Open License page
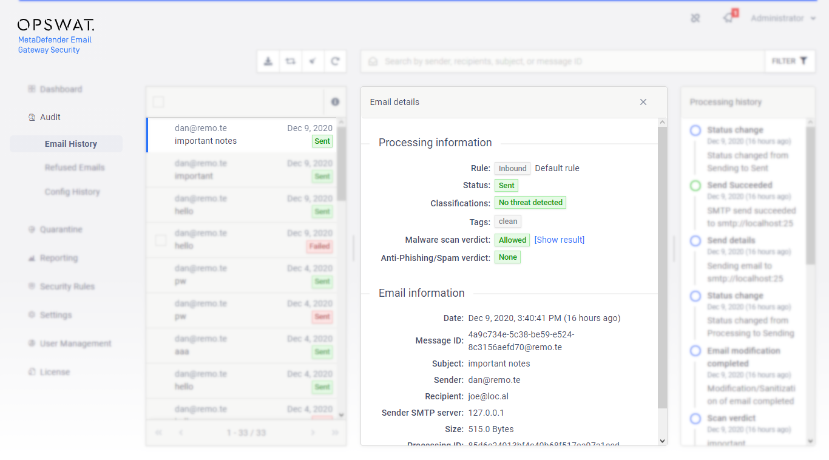Image resolution: width=829 pixels, height=460 pixels. pos(55,372)
